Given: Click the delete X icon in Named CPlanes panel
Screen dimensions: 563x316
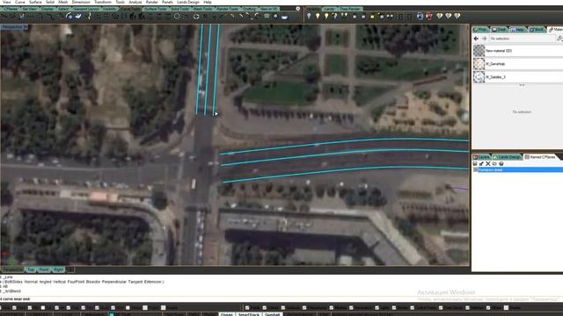Looking at the screenshot, I should click(488, 163).
